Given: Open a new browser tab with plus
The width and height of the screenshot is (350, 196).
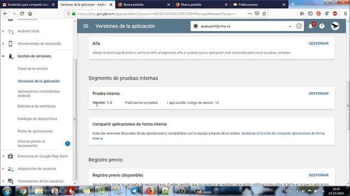Looking at the screenshot, I should tap(293, 4).
